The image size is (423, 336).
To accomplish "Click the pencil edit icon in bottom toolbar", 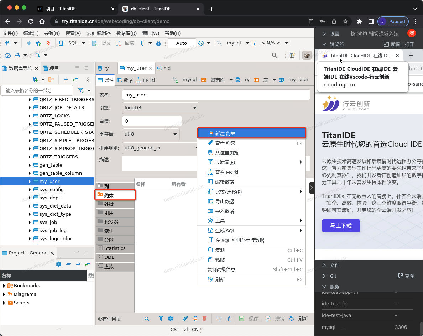I will coord(185,319).
